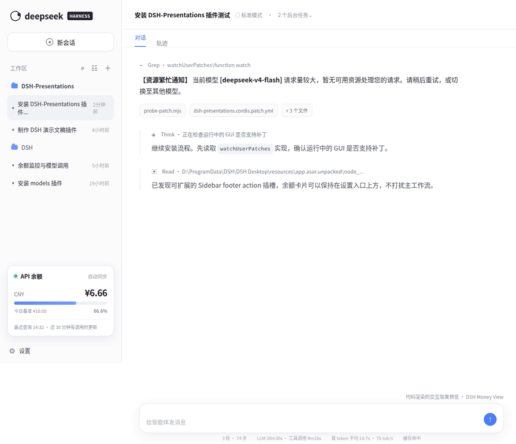Send message with the blue arrow button

coord(490,419)
